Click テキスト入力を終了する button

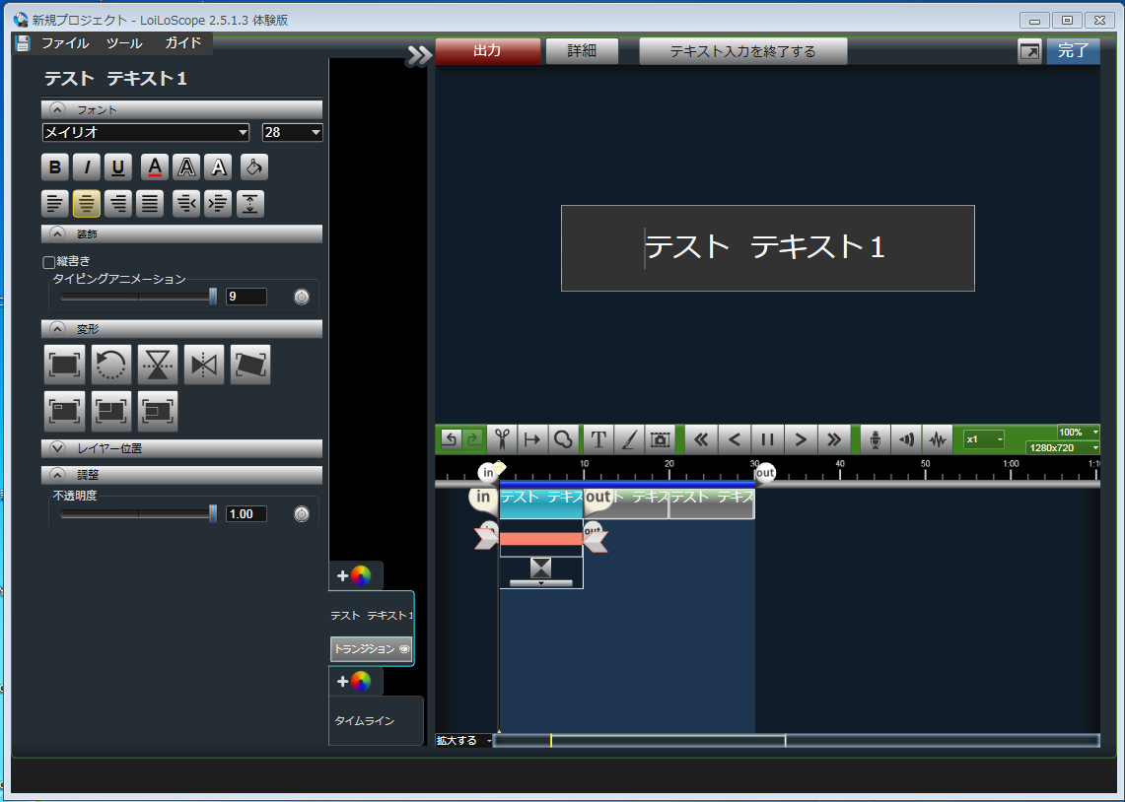(x=743, y=51)
